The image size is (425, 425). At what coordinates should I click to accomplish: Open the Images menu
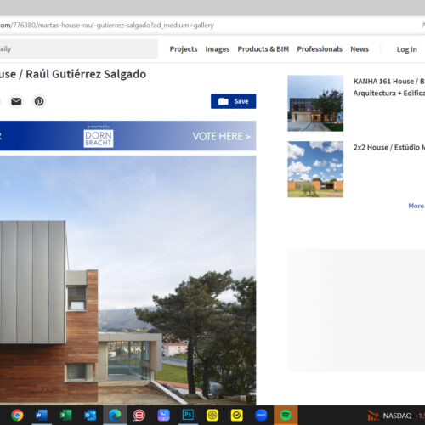click(x=218, y=49)
